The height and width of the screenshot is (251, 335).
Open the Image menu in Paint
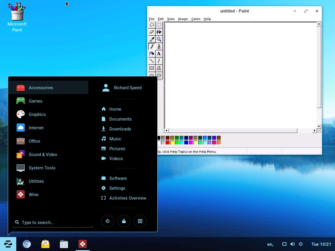(183, 19)
